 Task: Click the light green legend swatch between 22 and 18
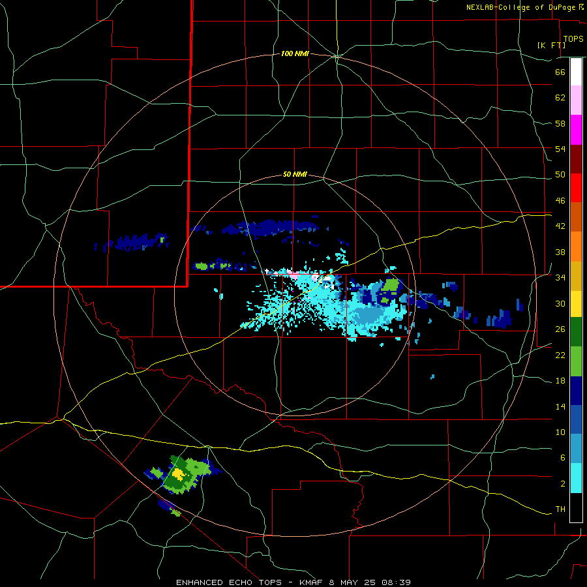click(576, 361)
